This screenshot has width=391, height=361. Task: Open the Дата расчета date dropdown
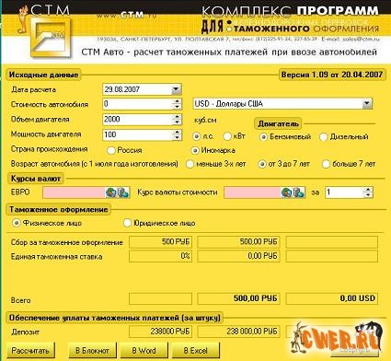(x=176, y=89)
